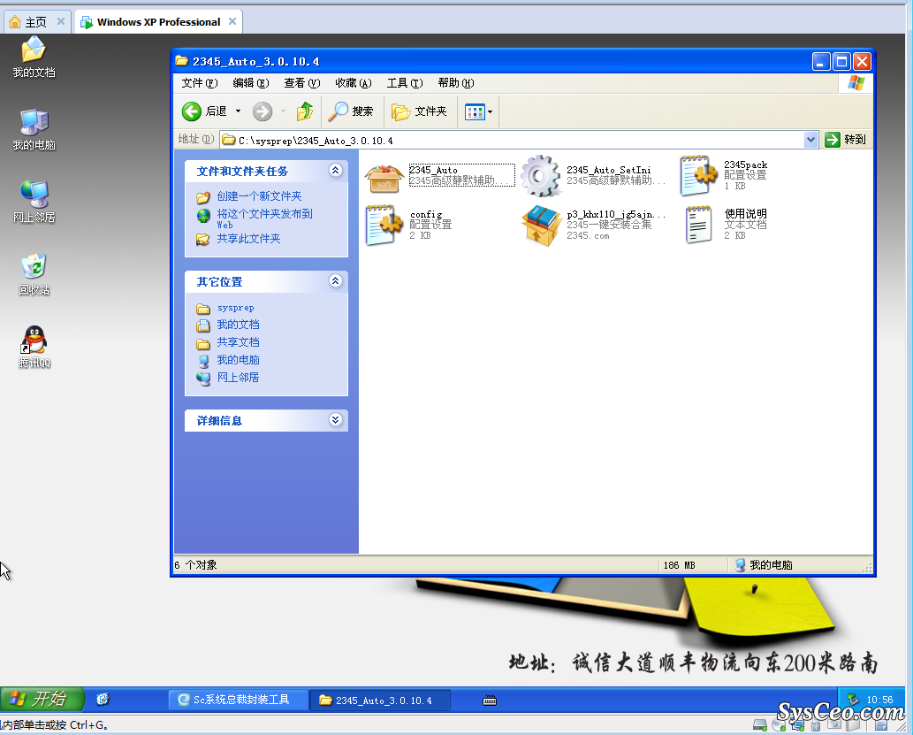Open the Help (帮助) menu
Image resolution: width=913 pixels, height=735 pixels.
(456, 83)
